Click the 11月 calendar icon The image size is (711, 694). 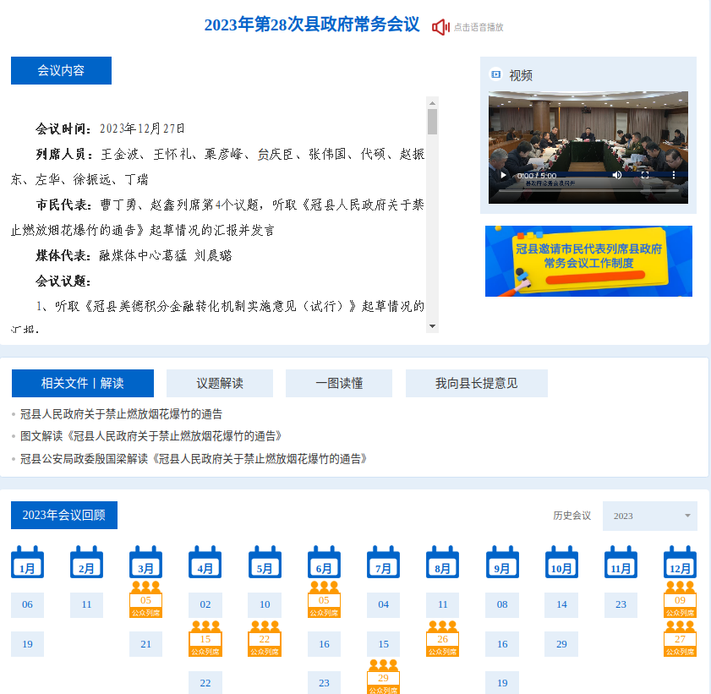click(x=621, y=562)
